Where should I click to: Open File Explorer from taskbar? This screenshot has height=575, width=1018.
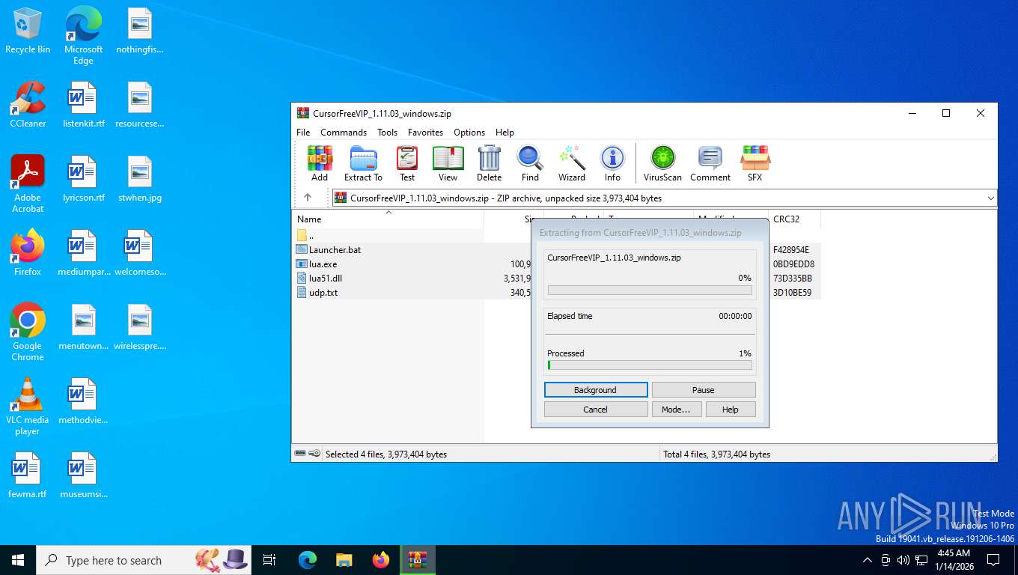[x=344, y=560]
